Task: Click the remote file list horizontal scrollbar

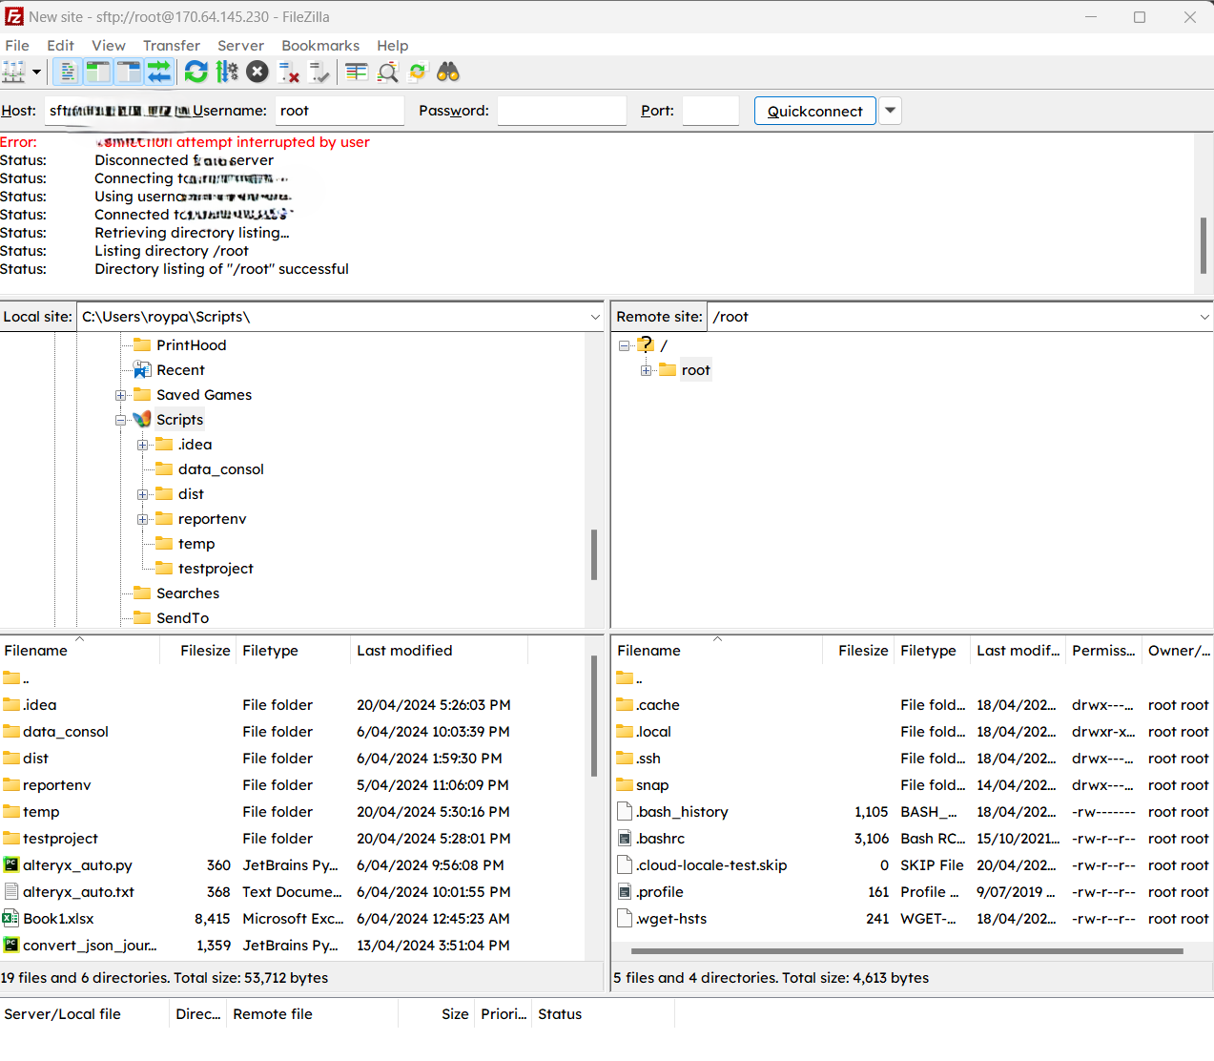Action: click(x=906, y=950)
